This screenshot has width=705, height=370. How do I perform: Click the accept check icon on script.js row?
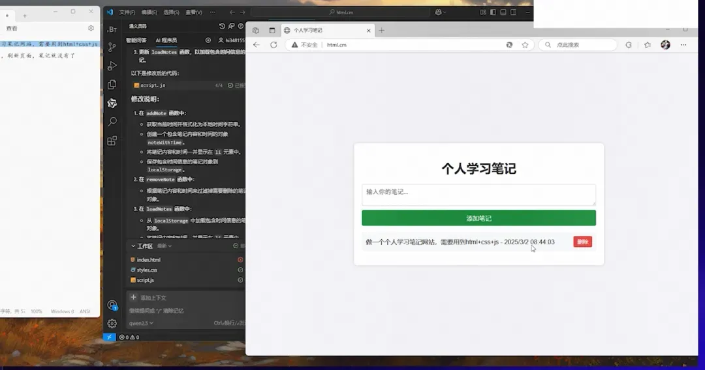(x=240, y=280)
